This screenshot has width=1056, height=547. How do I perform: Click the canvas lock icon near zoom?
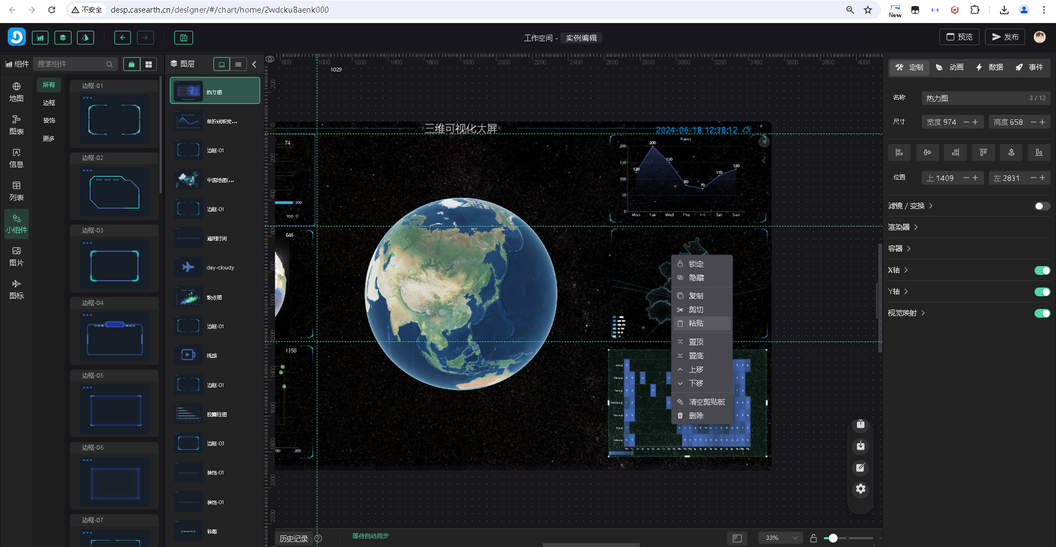[813, 538]
